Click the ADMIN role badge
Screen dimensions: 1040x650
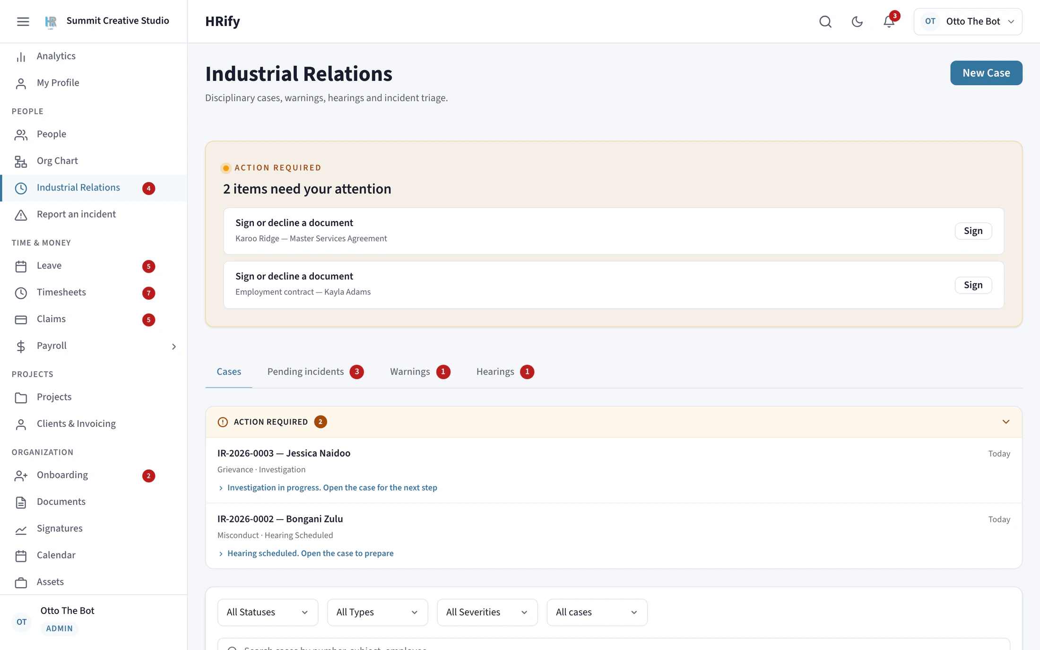click(60, 629)
